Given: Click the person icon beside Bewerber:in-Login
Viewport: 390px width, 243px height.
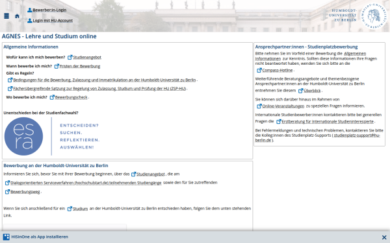Looking at the screenshot, I should tap(30, 10).
